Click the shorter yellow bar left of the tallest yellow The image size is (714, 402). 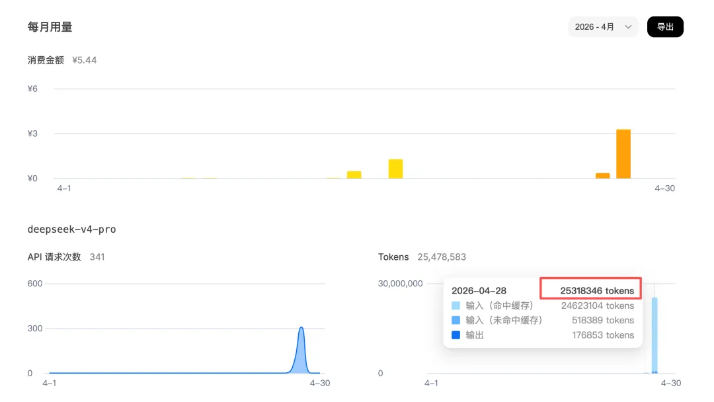point(354,175)
